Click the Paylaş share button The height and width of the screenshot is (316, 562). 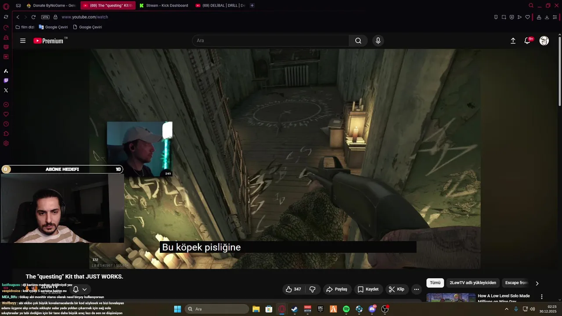click(x=337, y=289)
